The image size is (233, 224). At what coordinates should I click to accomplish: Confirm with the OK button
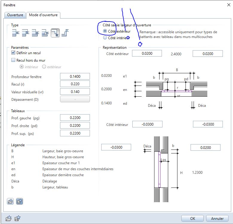(x=192, y=218)
